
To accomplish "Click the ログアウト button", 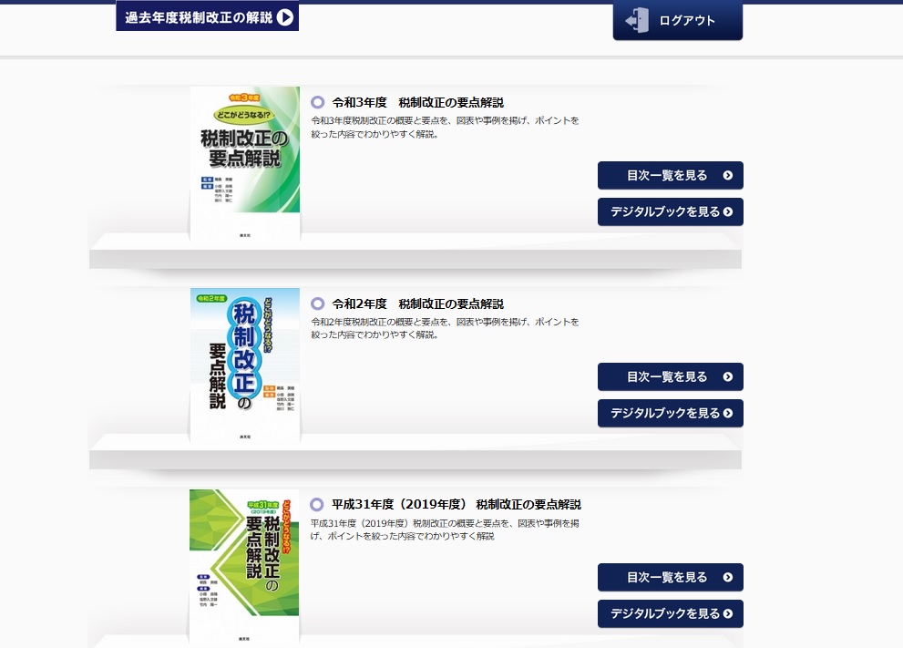I will [x=678, y=21].
